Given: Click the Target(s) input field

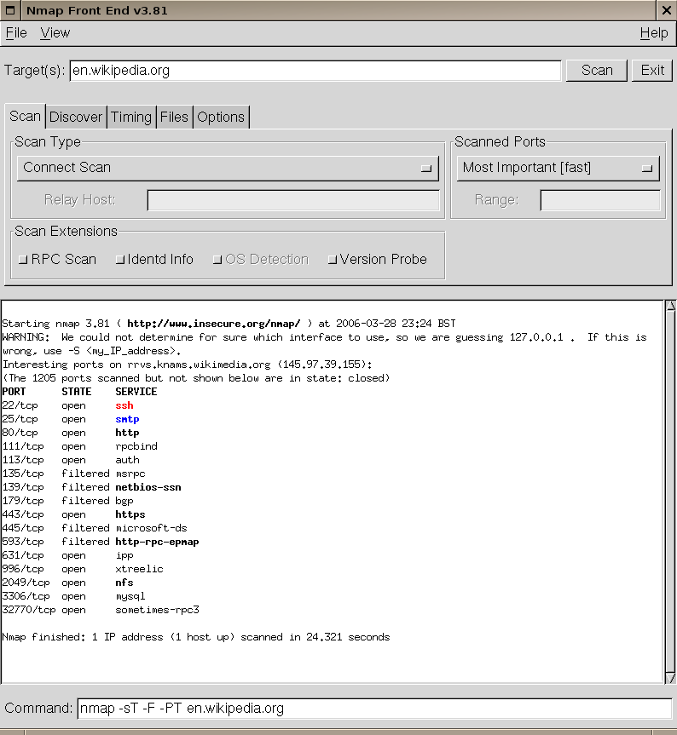Looking at the screenshot, I should (315, 71).
